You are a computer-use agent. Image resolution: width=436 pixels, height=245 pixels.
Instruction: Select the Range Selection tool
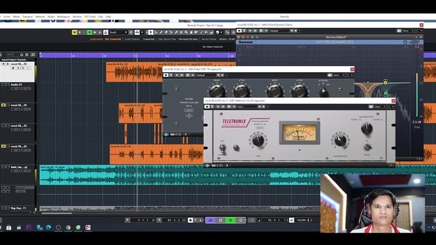click(x=156, y=33)
